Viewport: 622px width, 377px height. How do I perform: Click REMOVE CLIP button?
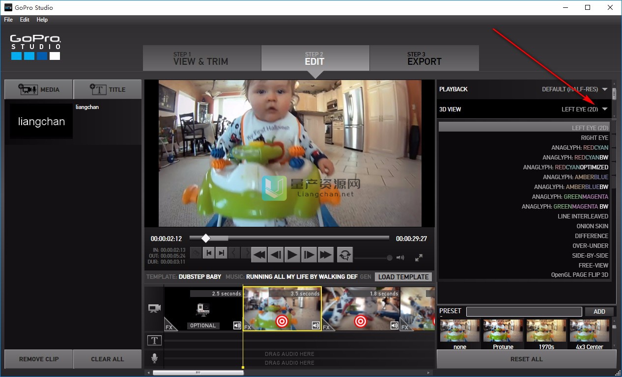pyautogui.click(x=38, y=359)
